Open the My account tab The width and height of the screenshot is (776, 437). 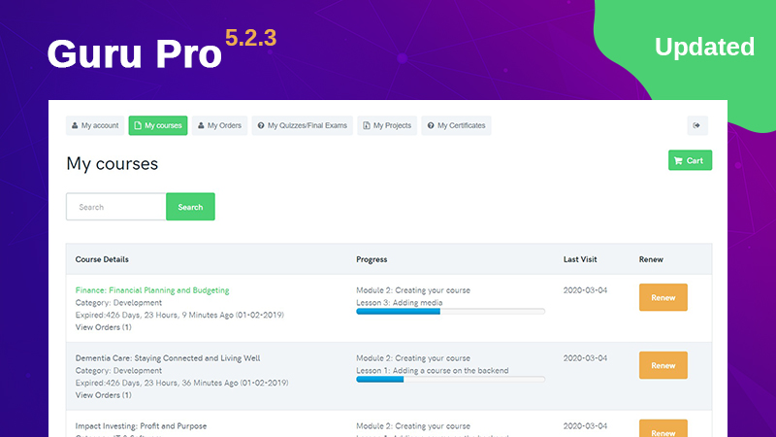[95, 125]
